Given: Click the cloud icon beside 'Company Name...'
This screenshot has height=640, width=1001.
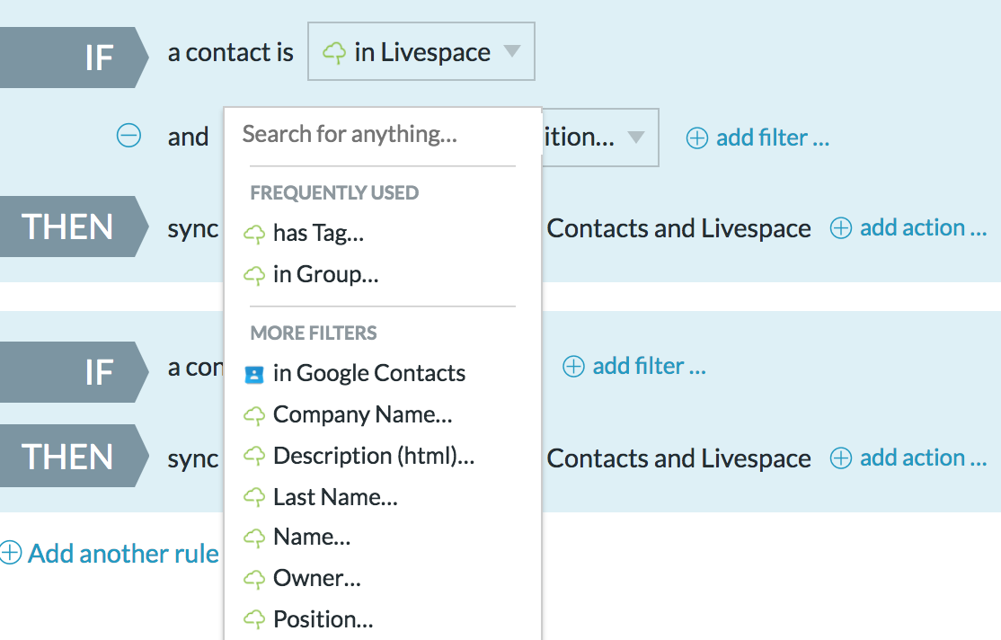Looking at the screenshot, I should coord(254,416).
